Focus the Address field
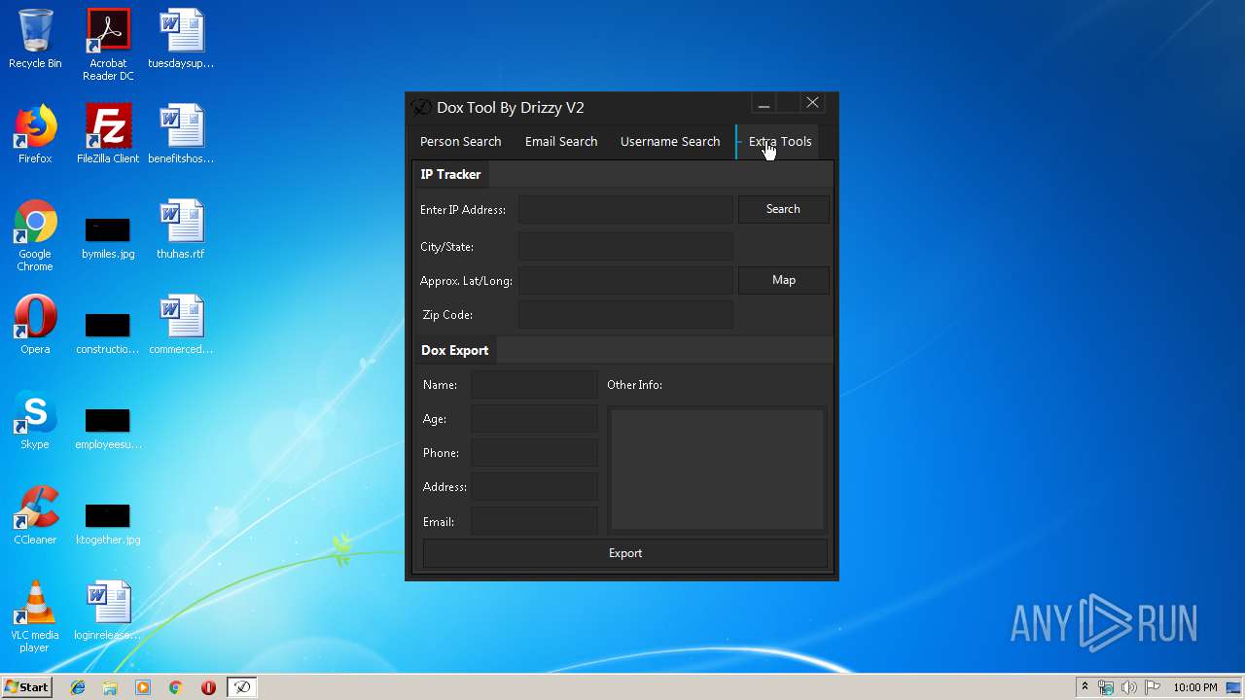Viewport: 1245px width, 700px height. (x=534, y=487)
